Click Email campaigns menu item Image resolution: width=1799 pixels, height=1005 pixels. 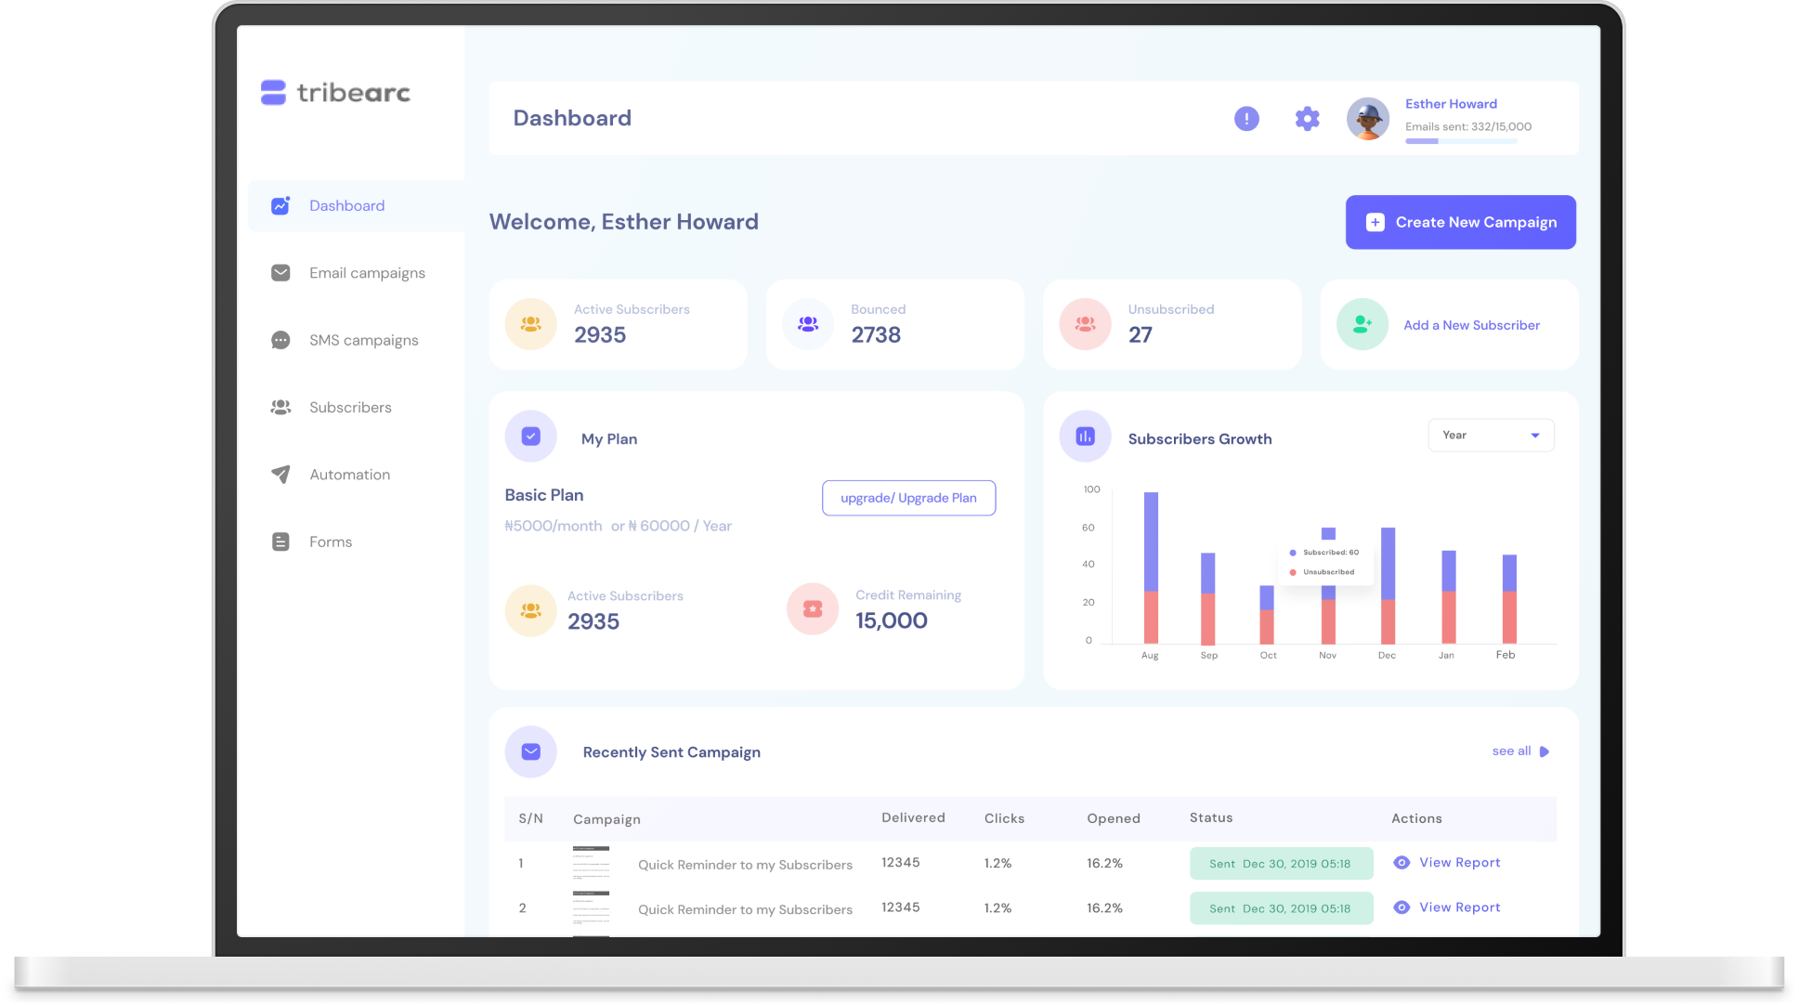click(x=367, y=272)
